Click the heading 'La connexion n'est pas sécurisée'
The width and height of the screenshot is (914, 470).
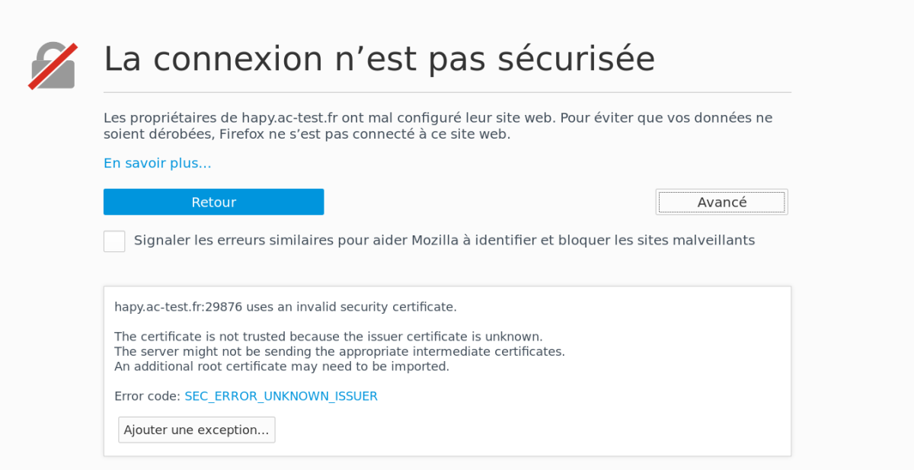coord(379,59)
